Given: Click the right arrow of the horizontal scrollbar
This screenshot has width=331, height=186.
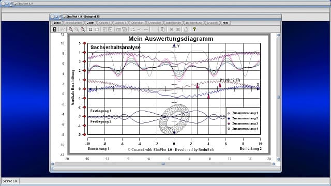Looking at the screenshot, I should (274, 164).
